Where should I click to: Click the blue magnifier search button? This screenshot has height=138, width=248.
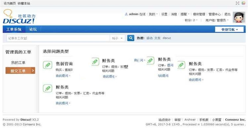(x=130, y=38)
